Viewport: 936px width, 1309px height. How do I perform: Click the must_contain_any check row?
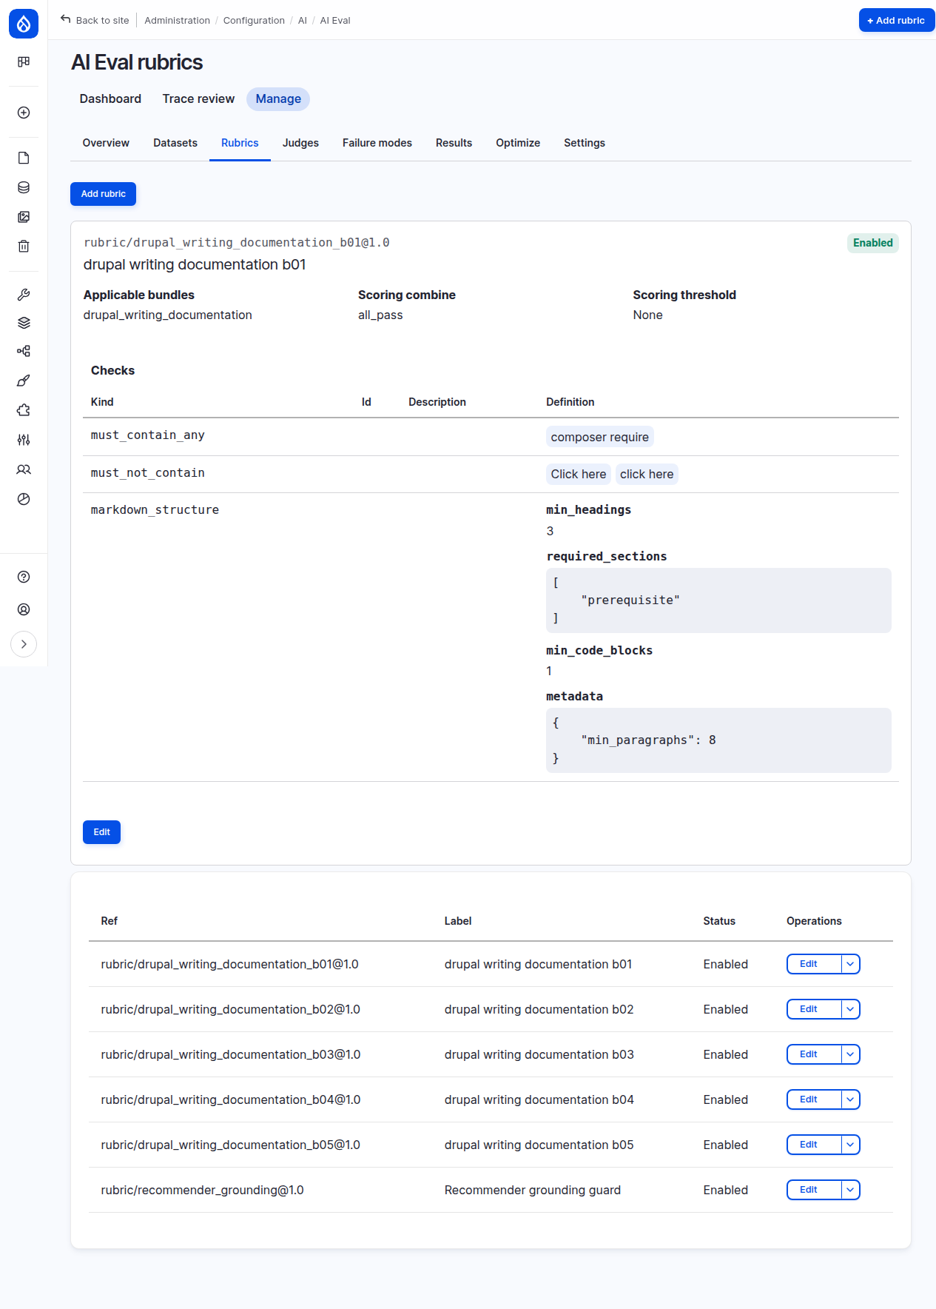491,437
